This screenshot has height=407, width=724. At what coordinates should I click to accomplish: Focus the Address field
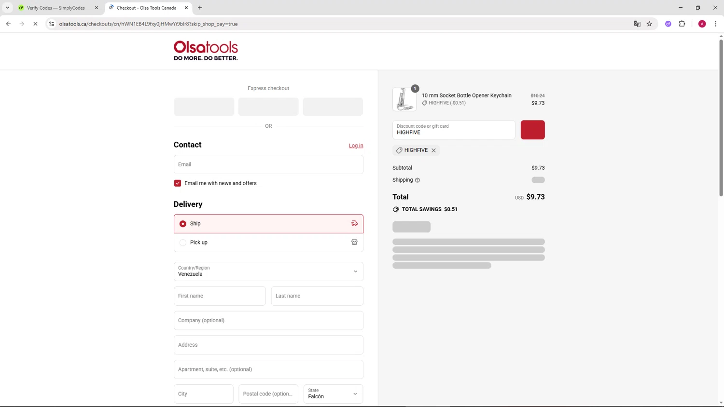coord(268,345)
